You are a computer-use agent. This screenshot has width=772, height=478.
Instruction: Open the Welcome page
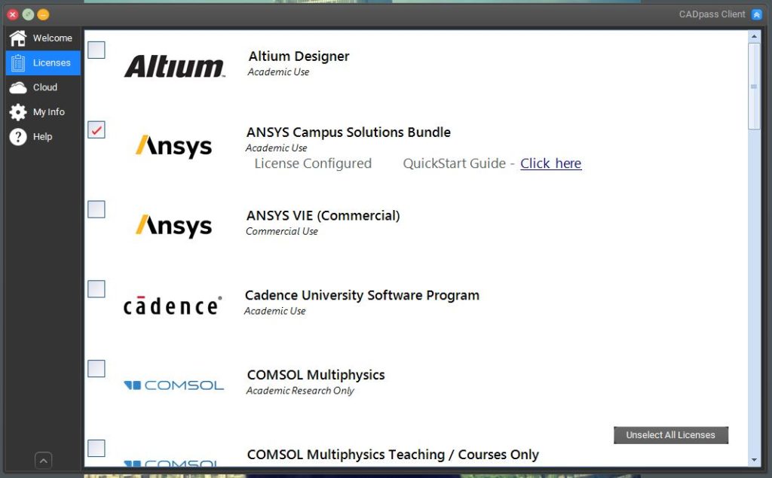click(43, 38)
